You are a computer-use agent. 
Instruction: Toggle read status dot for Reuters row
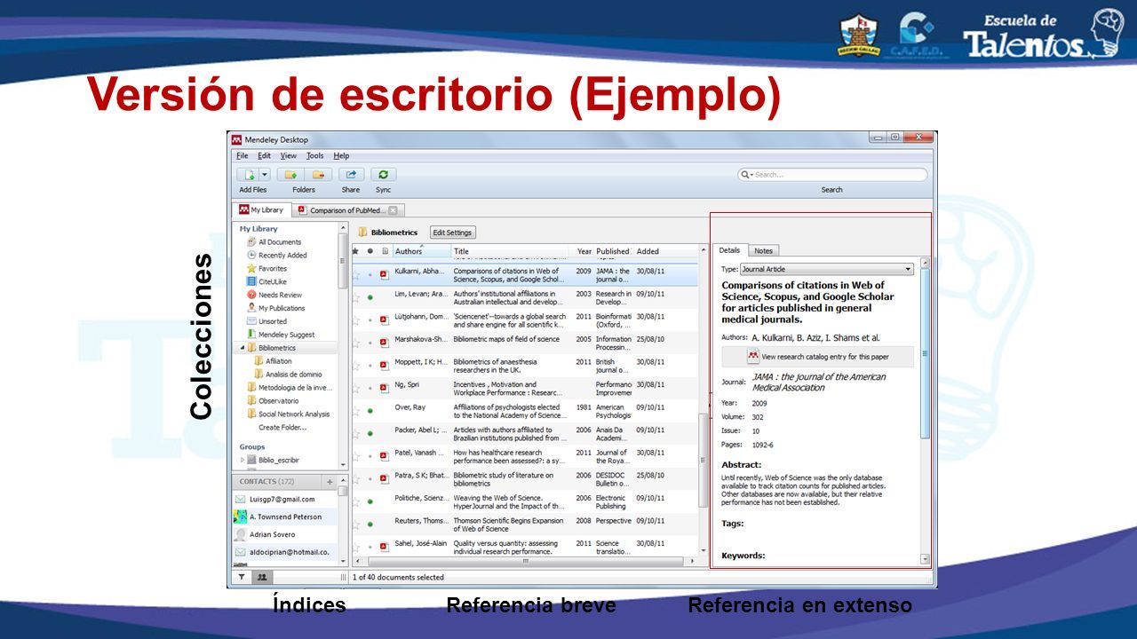370,525
